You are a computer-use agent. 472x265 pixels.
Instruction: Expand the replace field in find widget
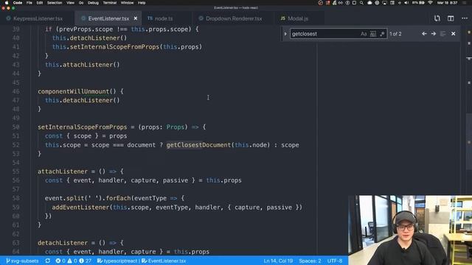(285, 34)
